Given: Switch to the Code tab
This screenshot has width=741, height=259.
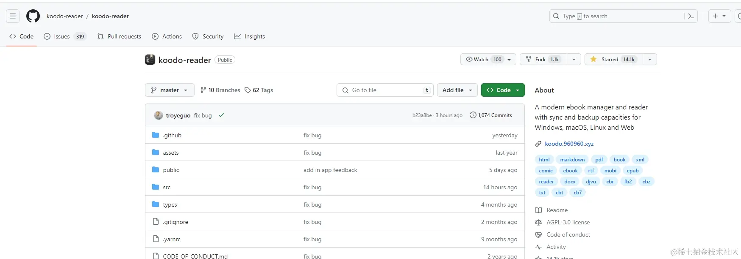Looking at the screenshot, I should click(x=21, y=36).
